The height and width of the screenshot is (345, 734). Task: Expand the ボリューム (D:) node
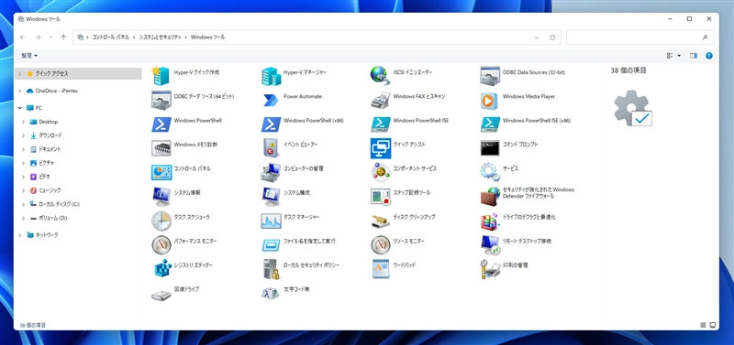(x=24, y=218)
